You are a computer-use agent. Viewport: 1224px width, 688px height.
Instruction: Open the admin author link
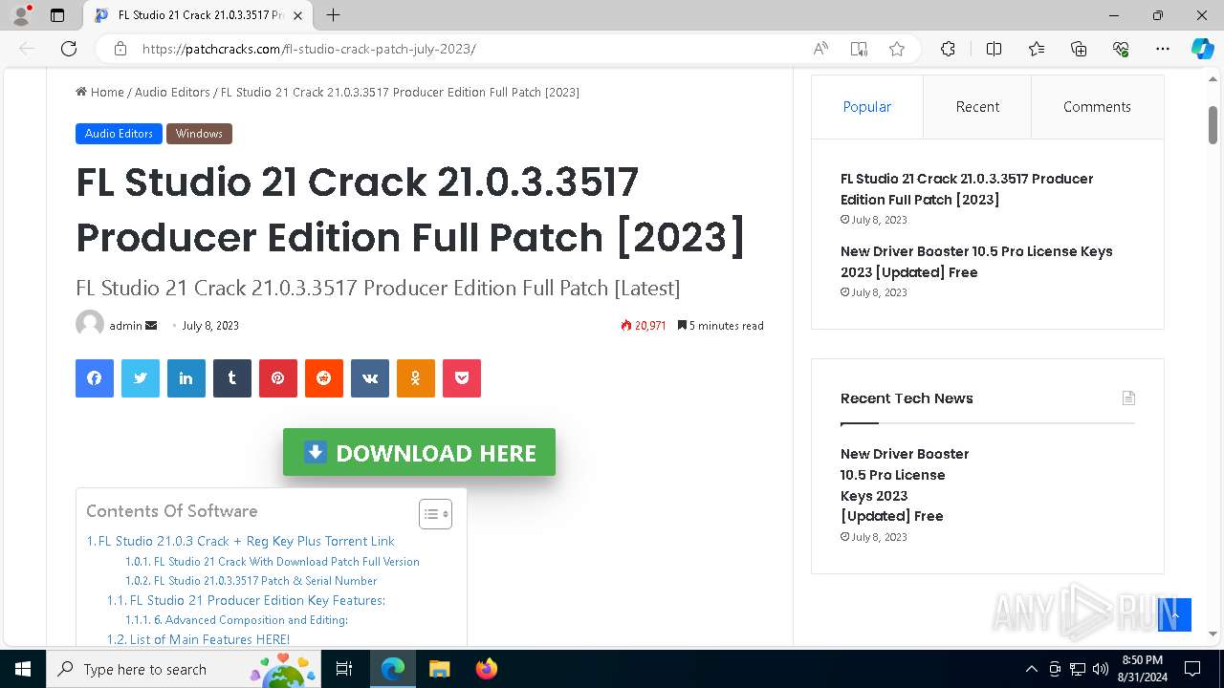[x=125, y=326]
